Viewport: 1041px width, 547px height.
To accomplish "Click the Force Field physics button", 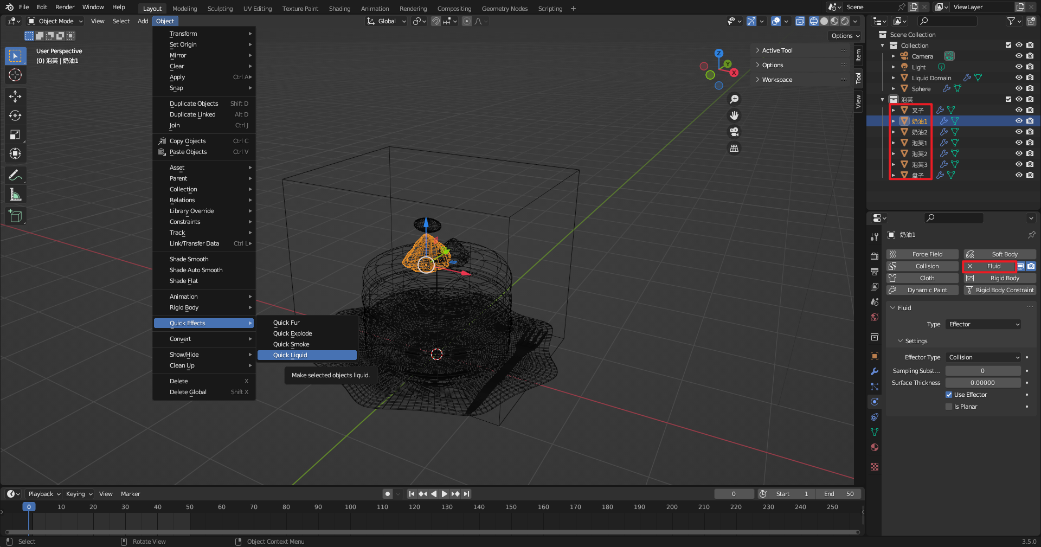I will (922, 254).
